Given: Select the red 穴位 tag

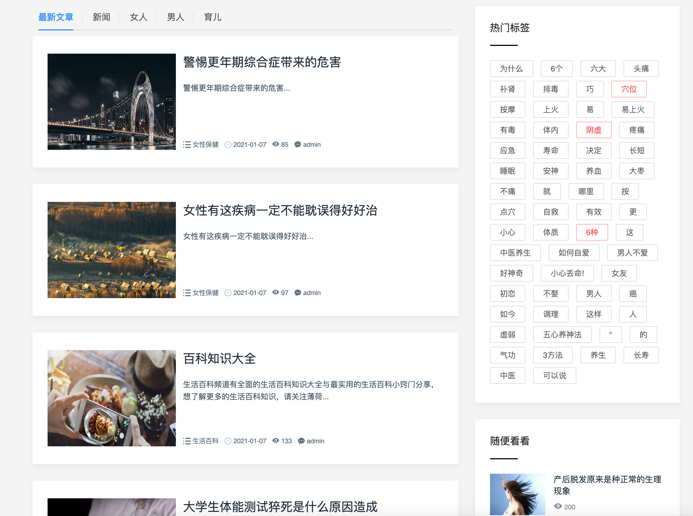Looking at the screenshot, I should tap(629, 89).
